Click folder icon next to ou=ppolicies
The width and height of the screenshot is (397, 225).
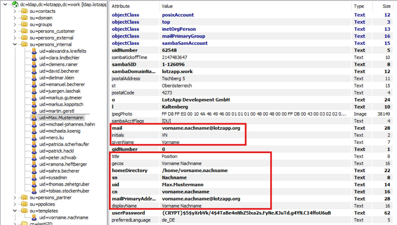[24, 204]
